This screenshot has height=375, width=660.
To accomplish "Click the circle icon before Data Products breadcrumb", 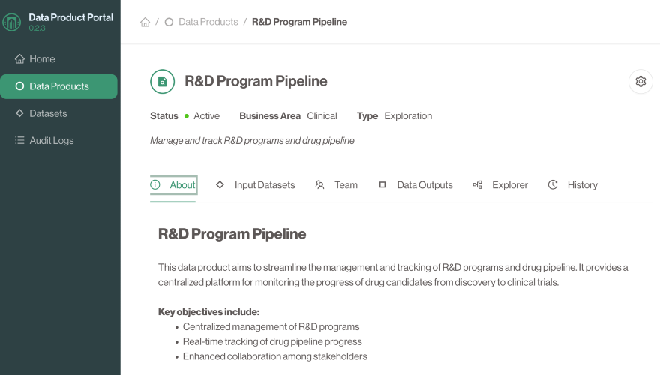I will [169, 22].
